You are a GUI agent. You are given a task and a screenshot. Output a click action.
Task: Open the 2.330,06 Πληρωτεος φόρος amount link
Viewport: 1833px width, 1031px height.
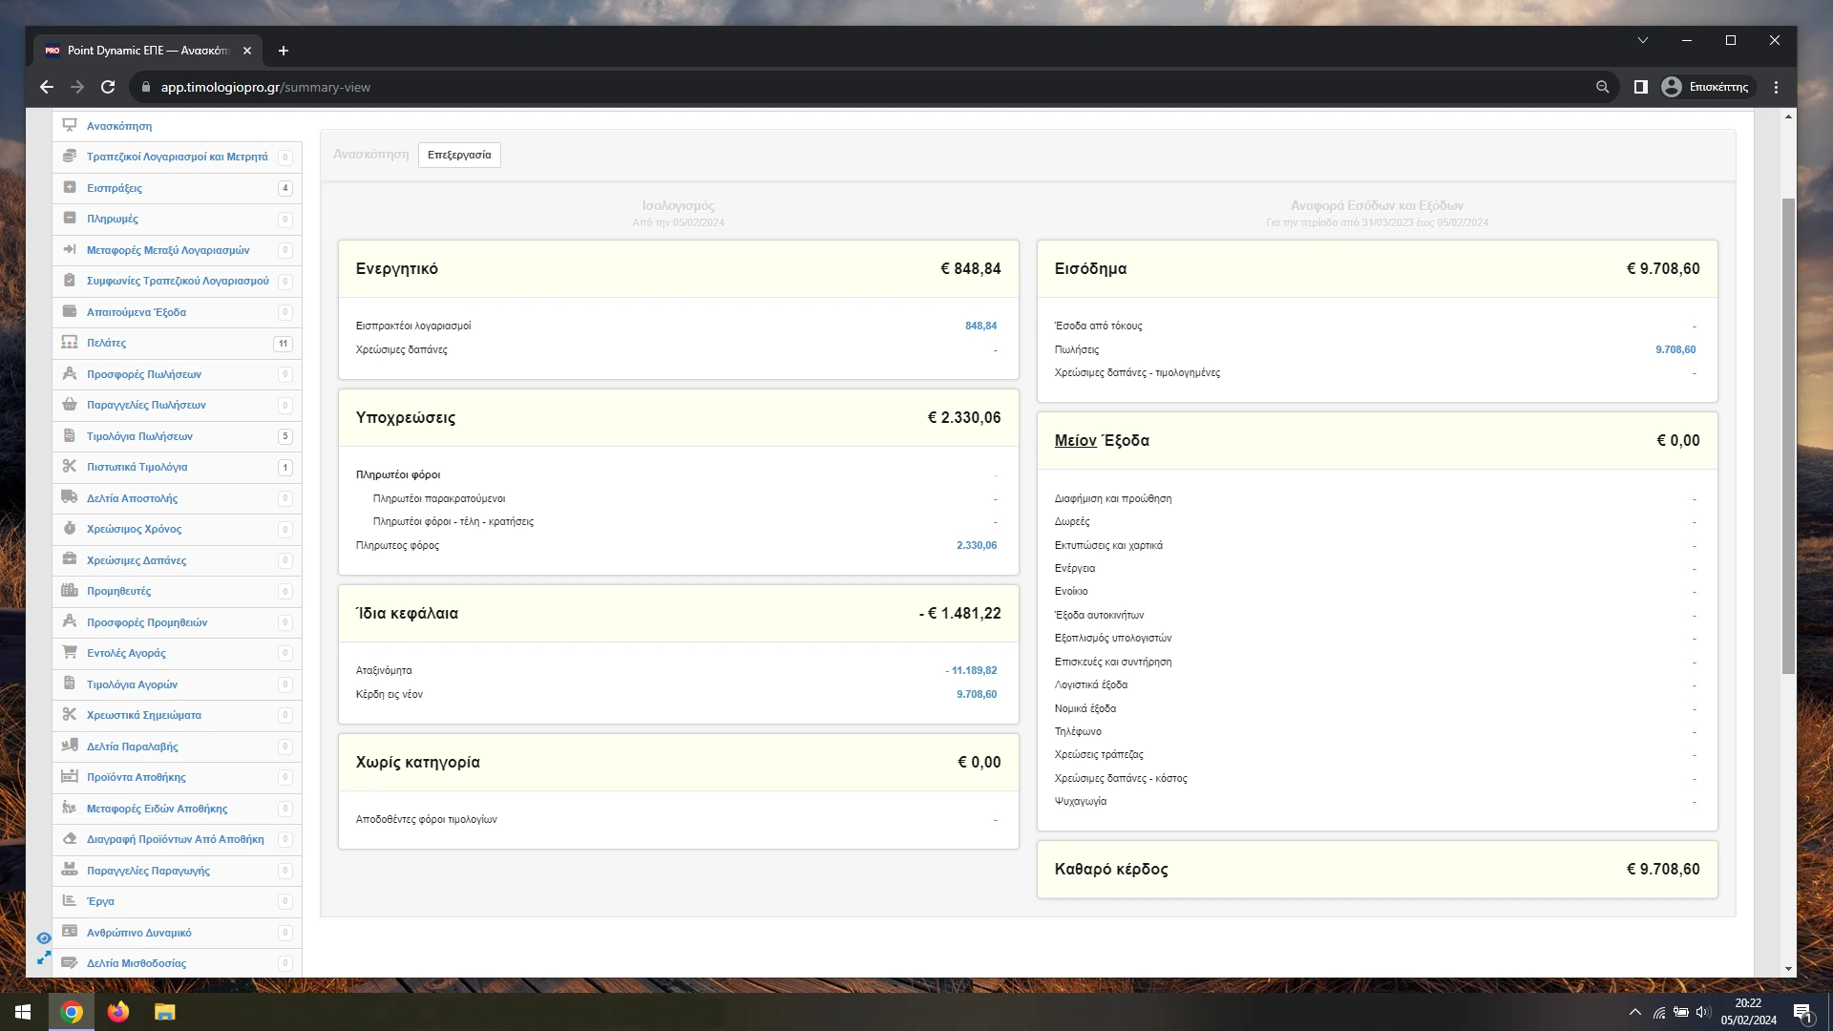(x=976, y=545)
